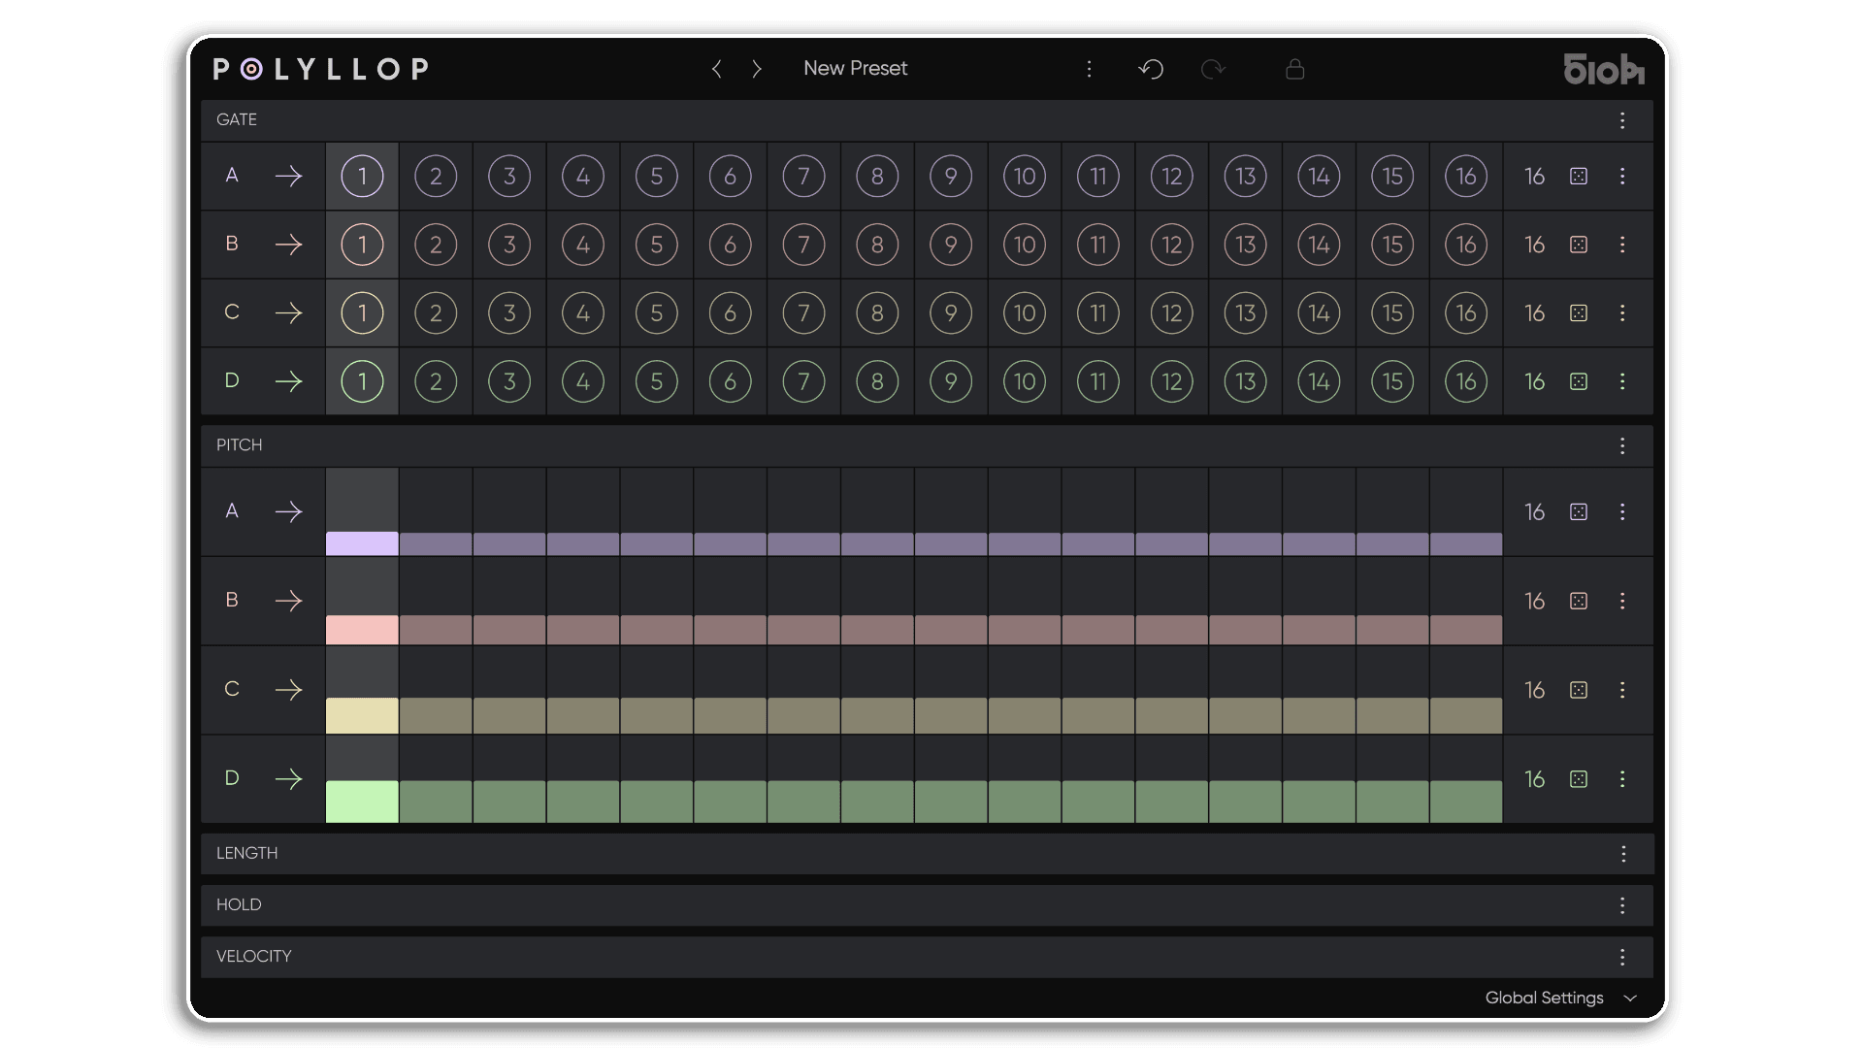This screenshot has height=1048, width=1863.
Task: Open VELOCITY section three-dot menu
Action: pyautogui.click(x=1622, y=957)
